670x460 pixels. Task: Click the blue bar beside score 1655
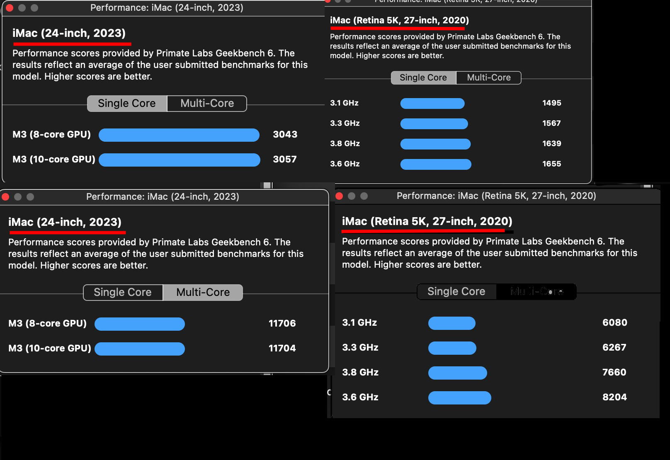[x=436, y=164]
